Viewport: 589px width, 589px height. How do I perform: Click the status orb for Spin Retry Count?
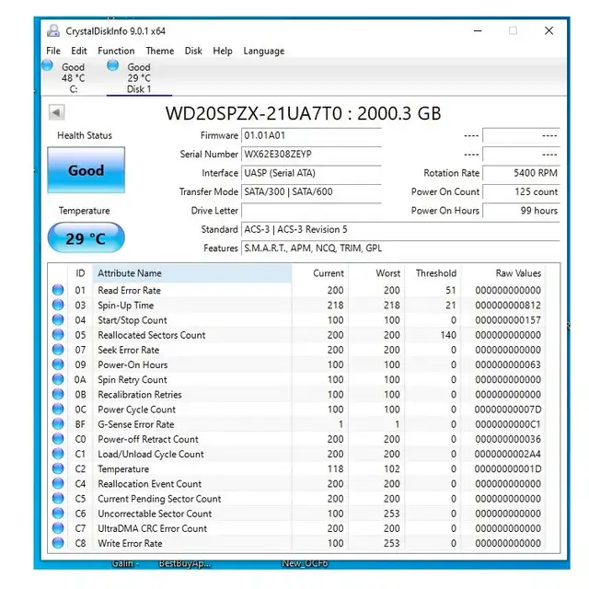click(58, 379)
